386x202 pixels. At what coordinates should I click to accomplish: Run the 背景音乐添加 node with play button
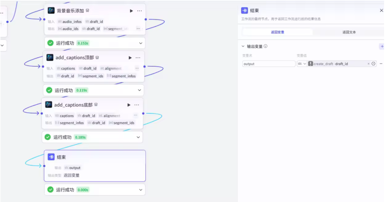[x=132, y=11]
